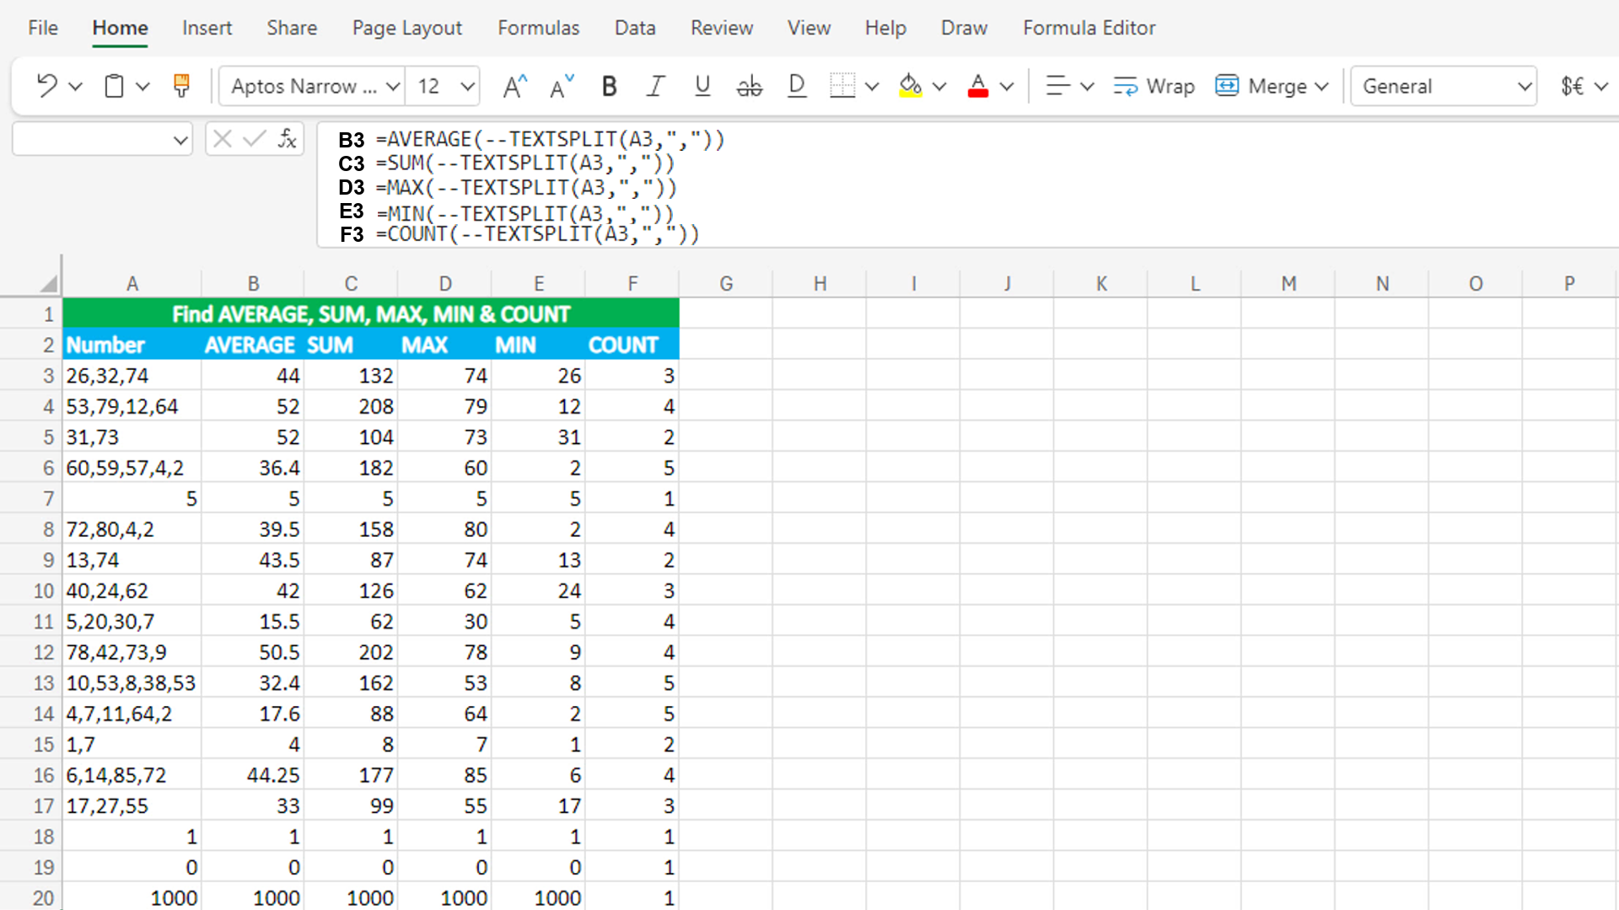This screenshot has width=1619, height=910.
Task: Open the Paste options dropdown arrow
Action: 143,86
